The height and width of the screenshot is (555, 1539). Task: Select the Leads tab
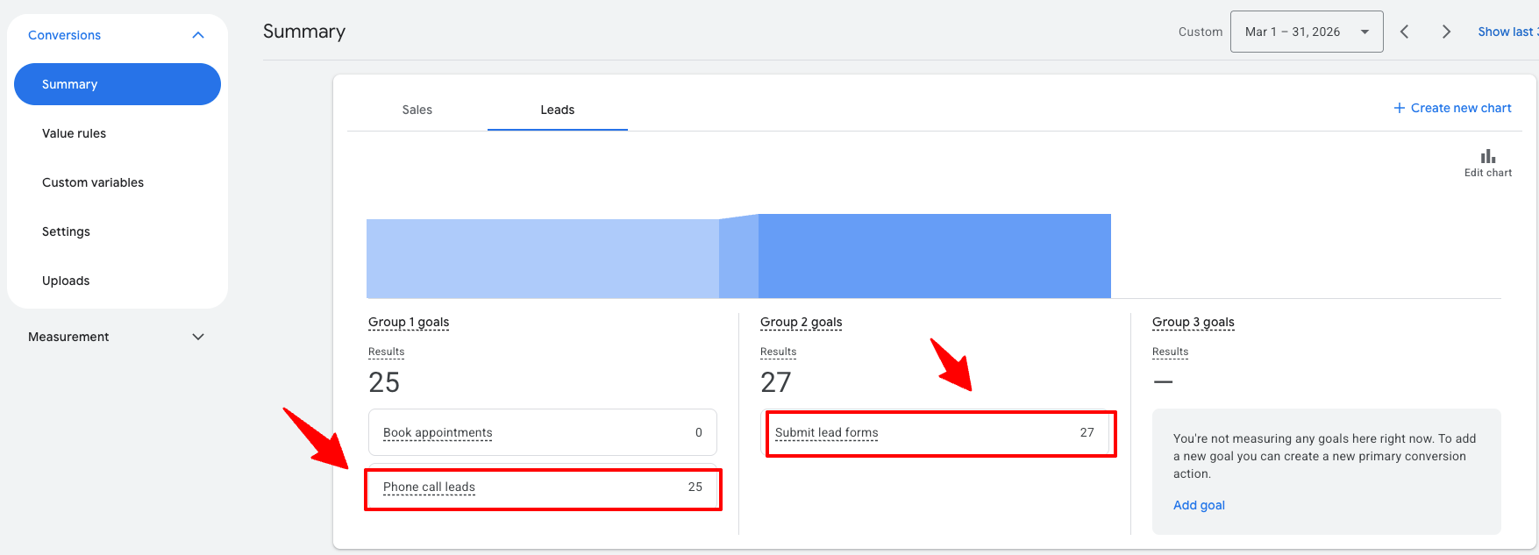[558, 110]
